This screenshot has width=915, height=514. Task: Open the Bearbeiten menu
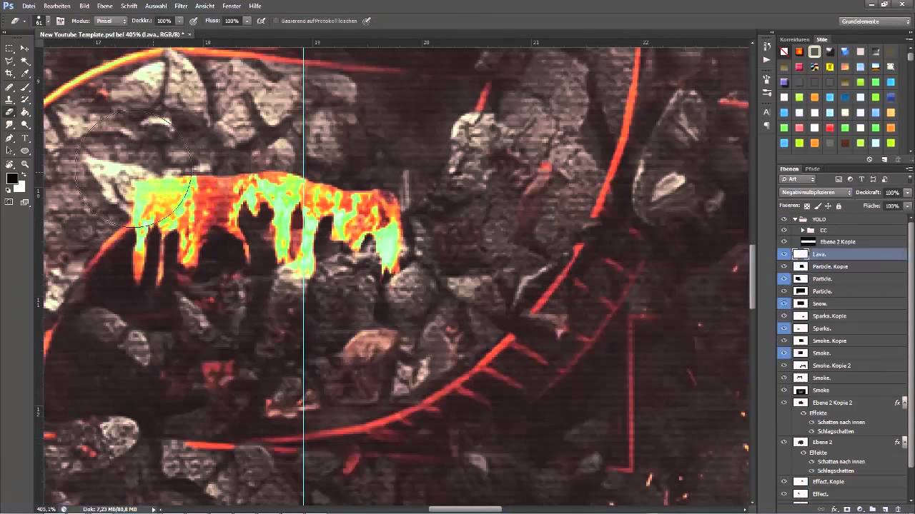pyautogui.click(x=57, y=6)
